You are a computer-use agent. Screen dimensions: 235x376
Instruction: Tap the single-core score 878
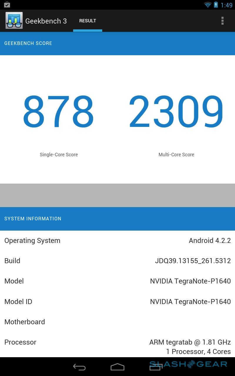58,112
